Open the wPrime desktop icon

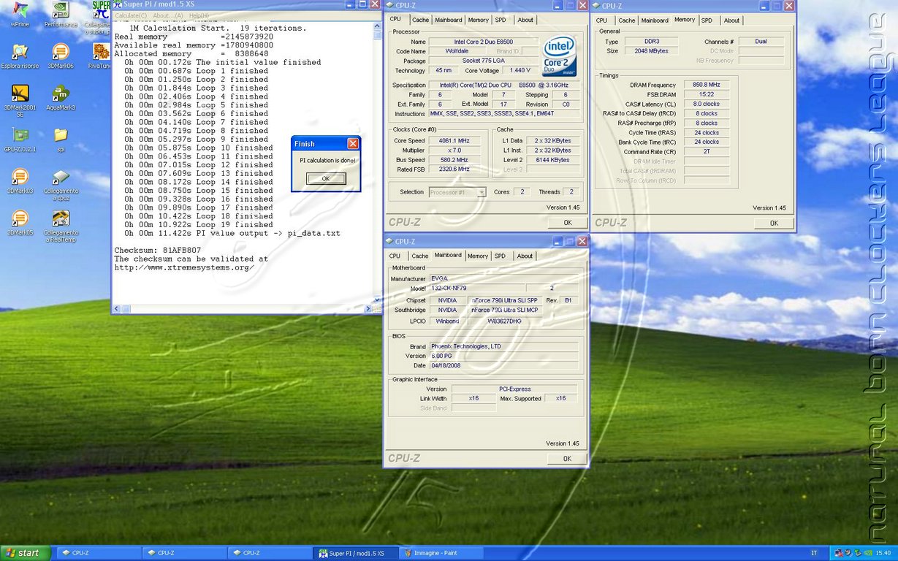point(20,13)
